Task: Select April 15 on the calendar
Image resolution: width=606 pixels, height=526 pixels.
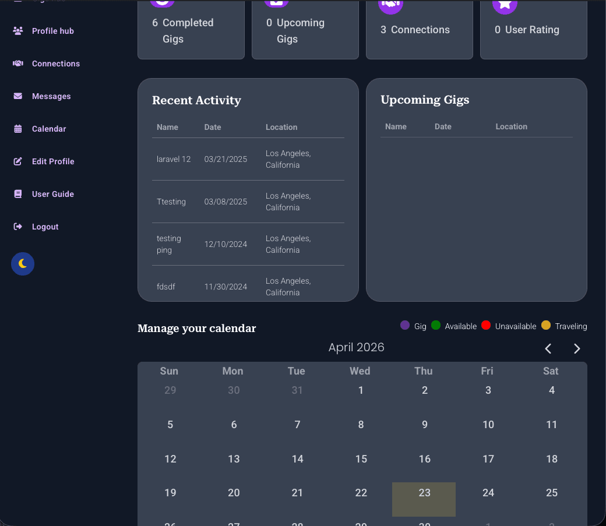Action: click(x=361, y=459)
